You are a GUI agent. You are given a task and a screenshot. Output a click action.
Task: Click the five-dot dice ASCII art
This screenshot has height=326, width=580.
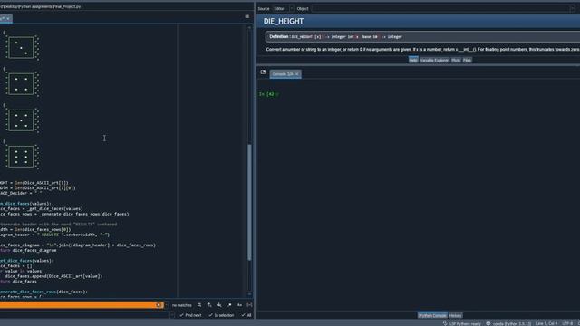click(22, 120)
